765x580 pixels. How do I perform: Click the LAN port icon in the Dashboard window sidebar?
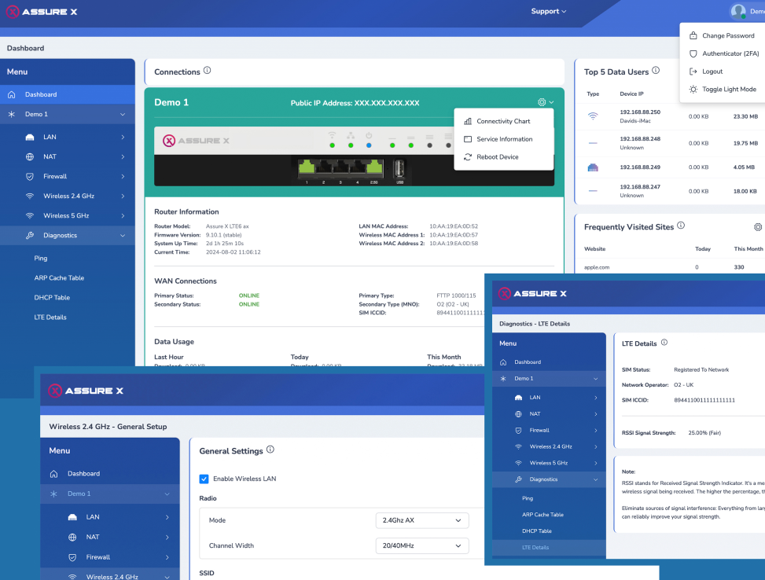coord(30,137)
